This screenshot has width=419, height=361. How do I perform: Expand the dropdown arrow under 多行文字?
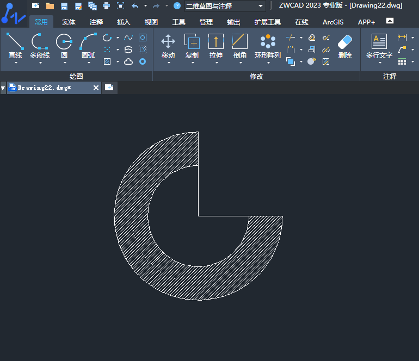[380, 63]
